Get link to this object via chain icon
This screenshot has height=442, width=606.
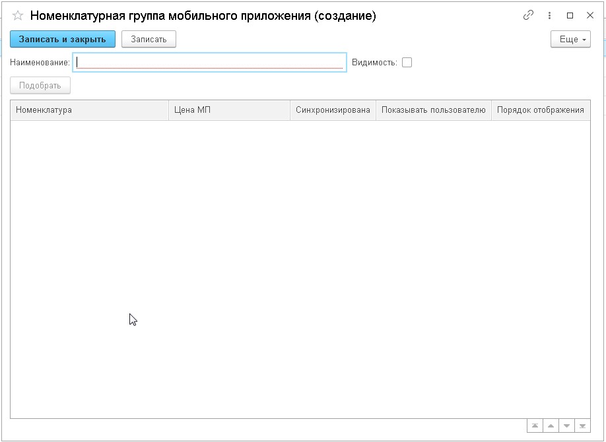tap(528, 16)
